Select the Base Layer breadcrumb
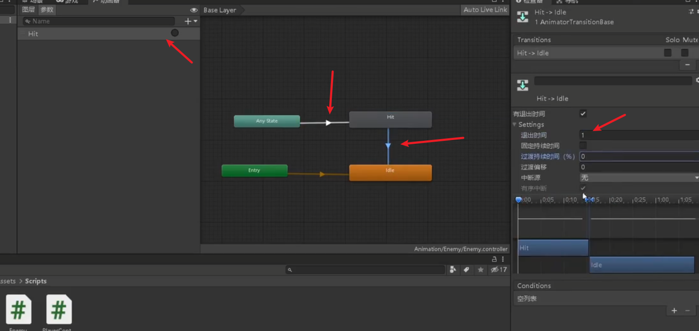This screenshot has height=331, width=699. (x=220, y=10)
